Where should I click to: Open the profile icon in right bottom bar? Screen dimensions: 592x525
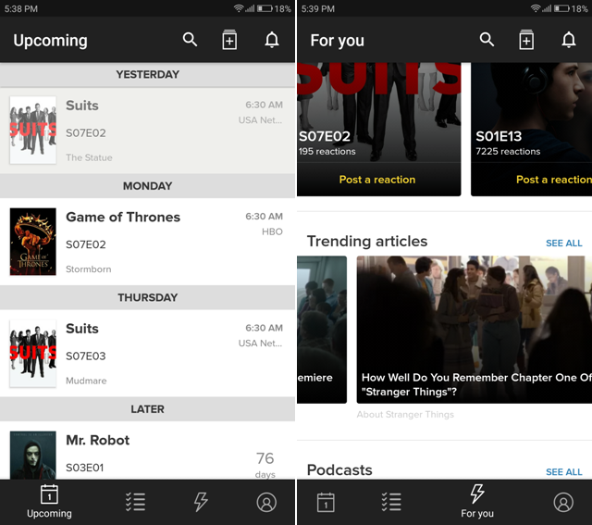click(x=563, y=502)
